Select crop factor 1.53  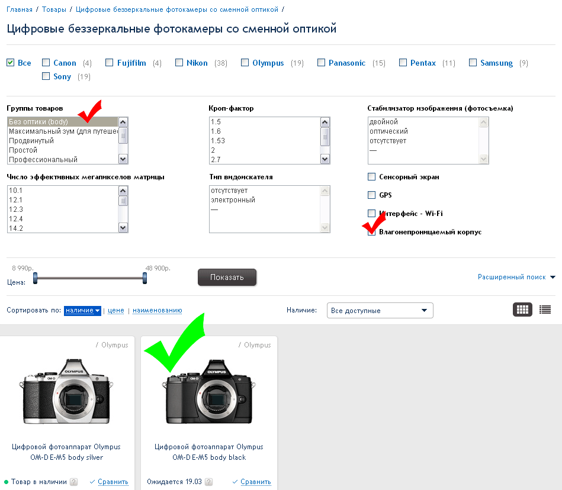click(x=265, y=140)
